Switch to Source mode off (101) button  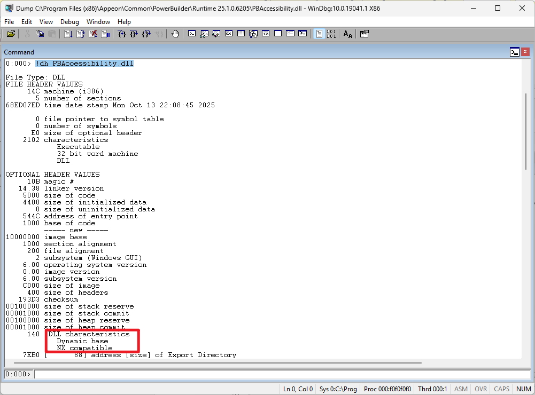click(331, 34)
